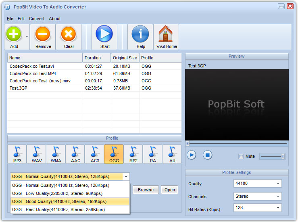
Task: Minimize the converter window
Action: (x=281, y=6)
